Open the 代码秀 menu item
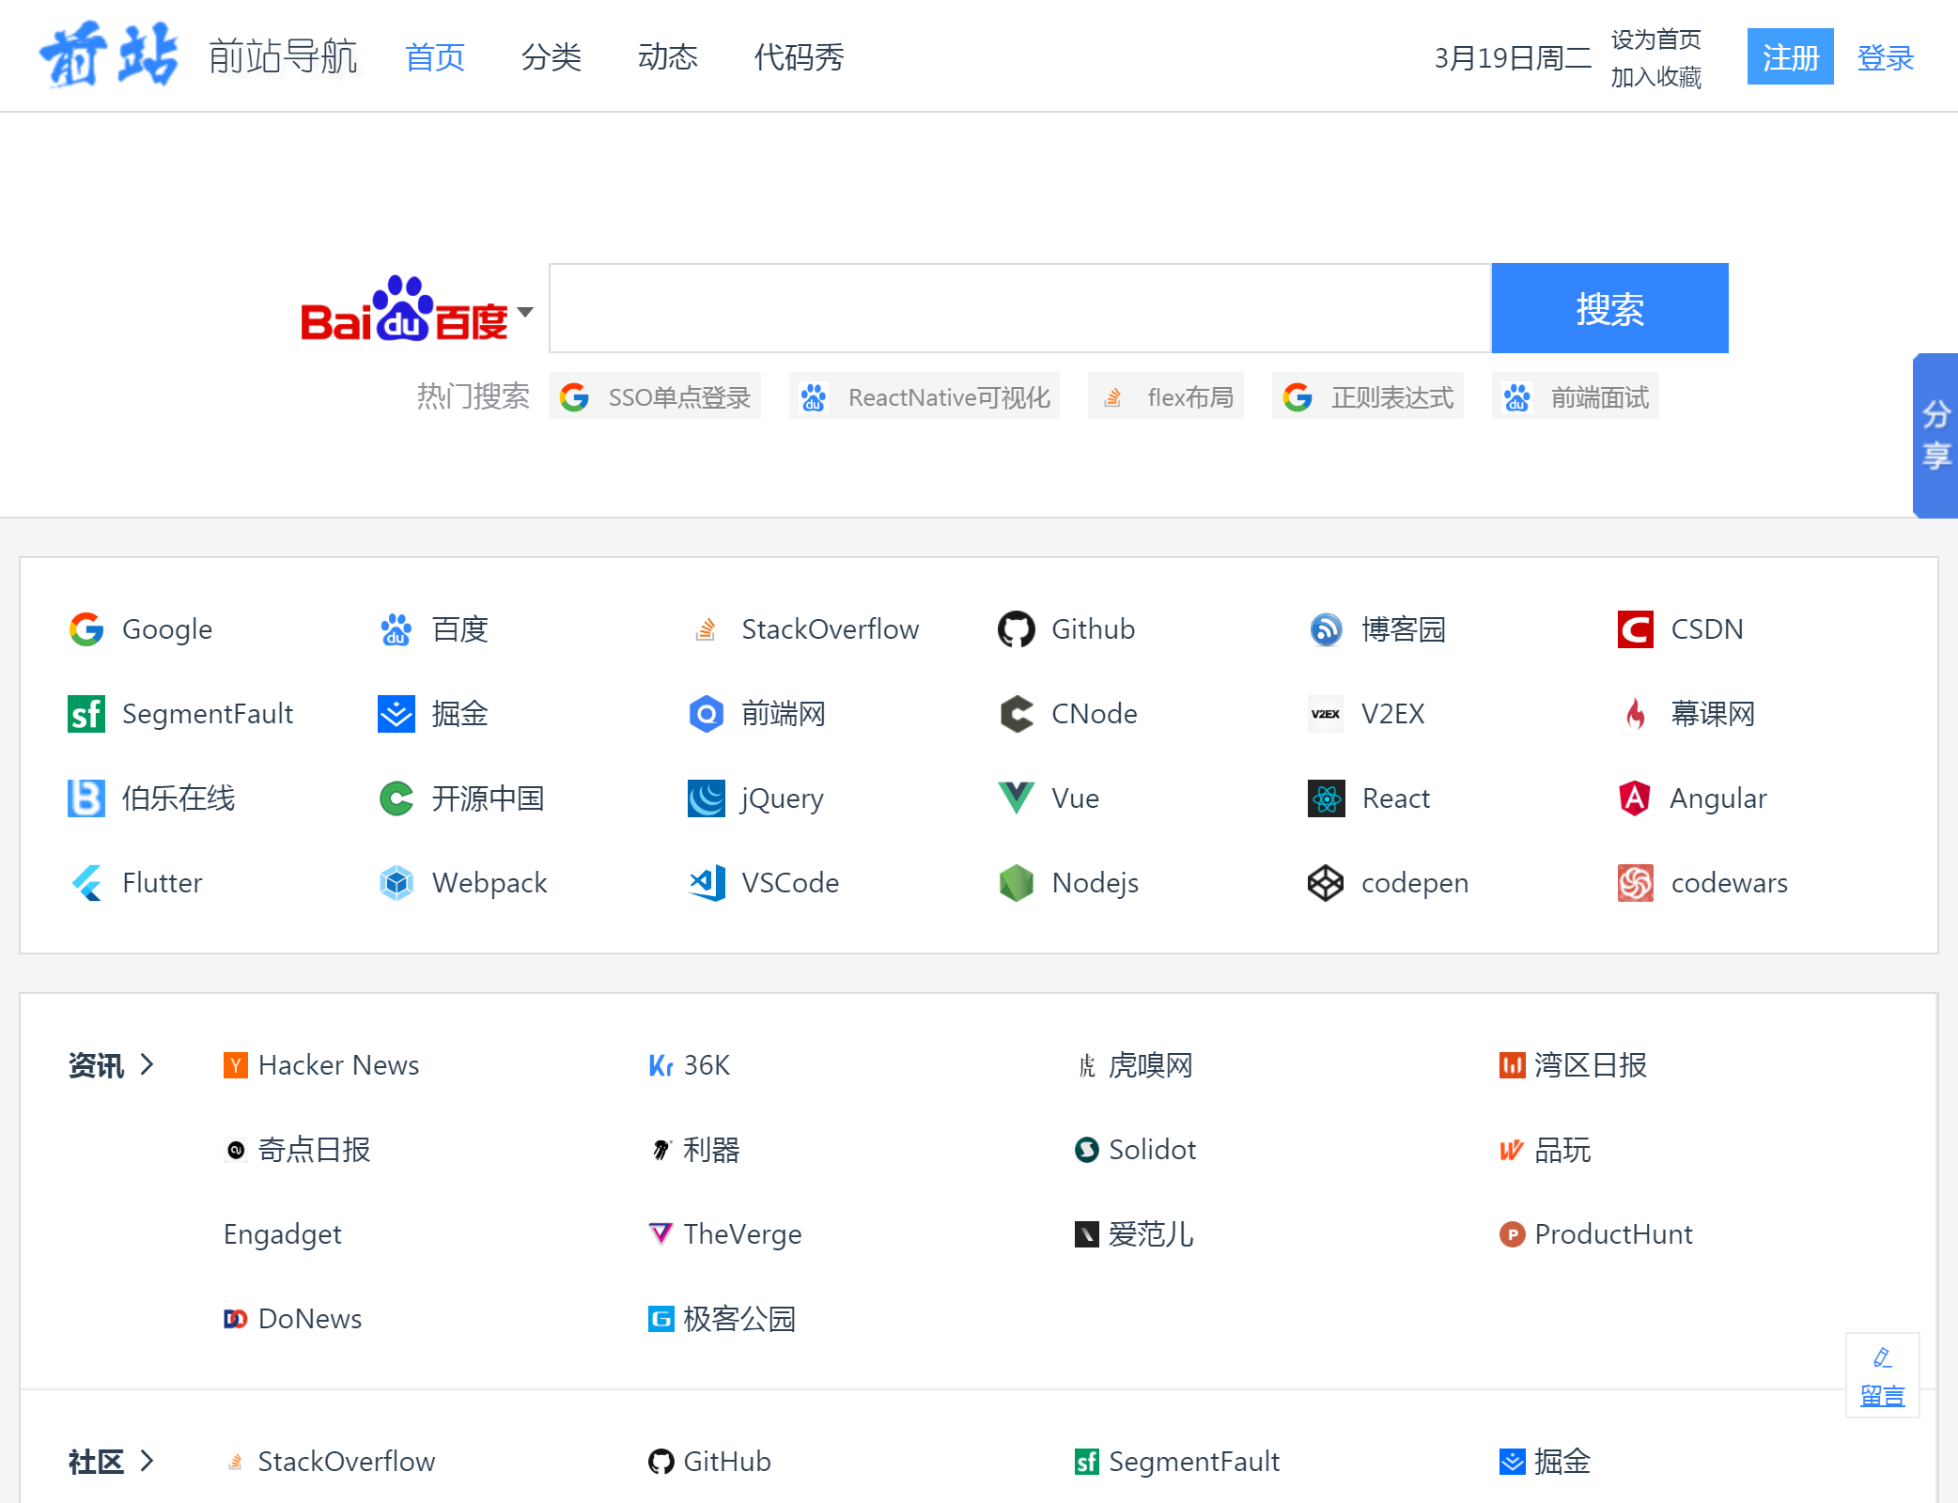This screenshot has width=1958, height=1503. (x=798, y=56)
